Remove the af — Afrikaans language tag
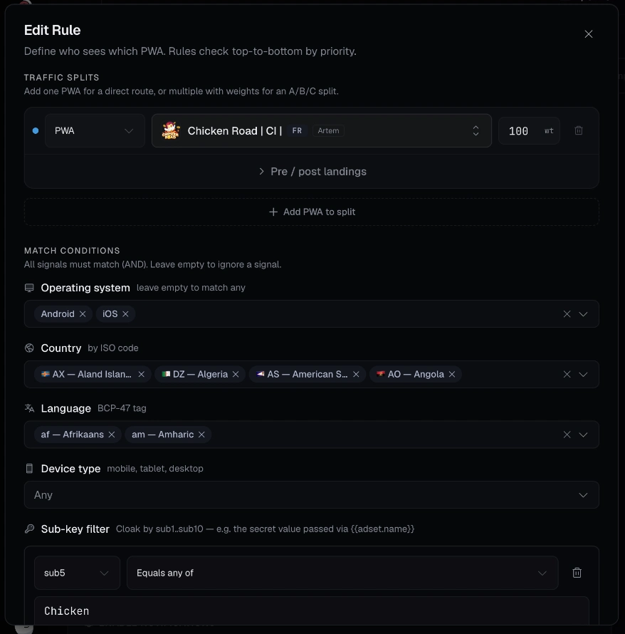 click(112, 435)
